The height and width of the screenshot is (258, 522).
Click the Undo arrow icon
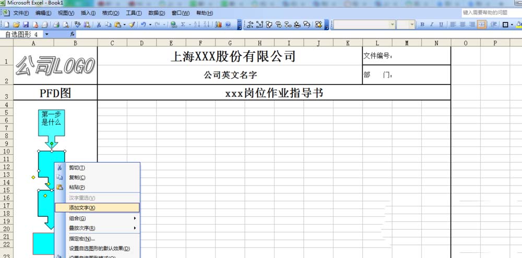tap(143, 24)
